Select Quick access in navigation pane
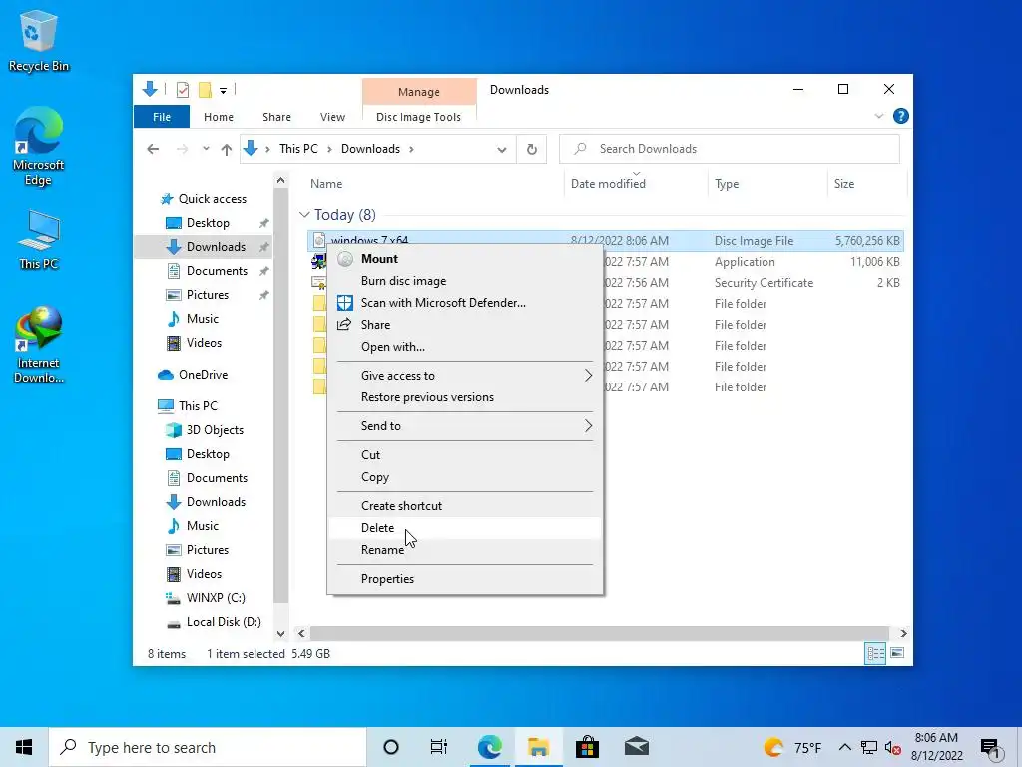The width and height of the screenshot is (1022, 767). point(204,199)
